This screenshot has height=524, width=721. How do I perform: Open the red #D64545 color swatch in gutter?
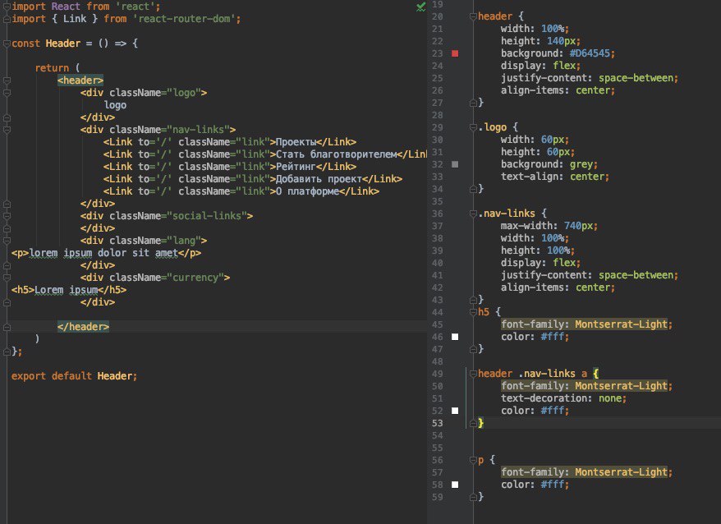456,53
